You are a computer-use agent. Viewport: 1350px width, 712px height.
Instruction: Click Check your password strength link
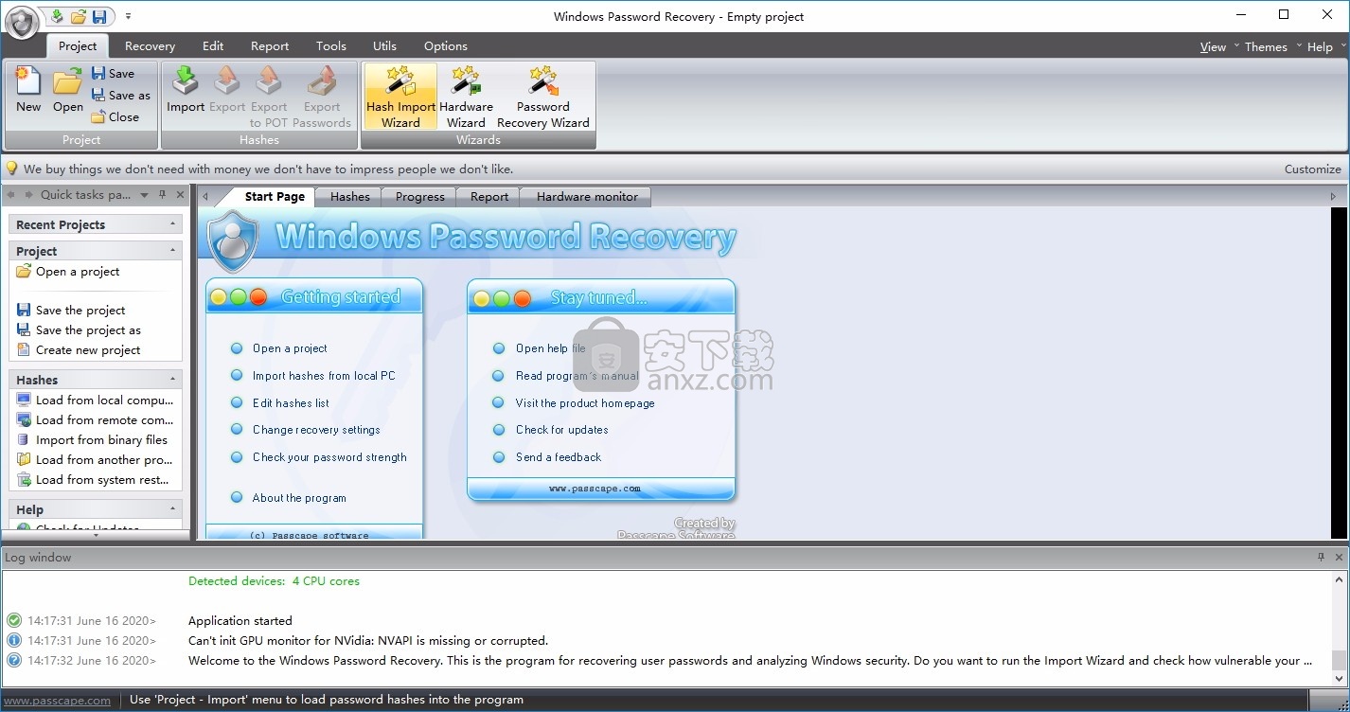tap(329, 456)
